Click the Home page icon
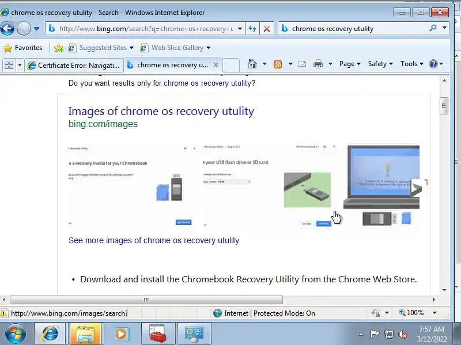This screenshot has width=461, height=345. [252, 64]
